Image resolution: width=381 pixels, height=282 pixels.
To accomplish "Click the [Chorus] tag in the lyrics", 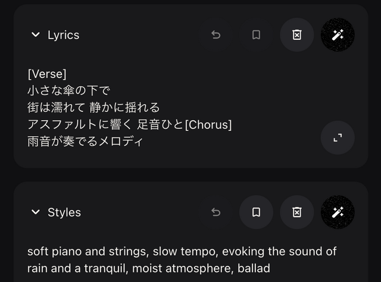I will (x=208, y=125).
